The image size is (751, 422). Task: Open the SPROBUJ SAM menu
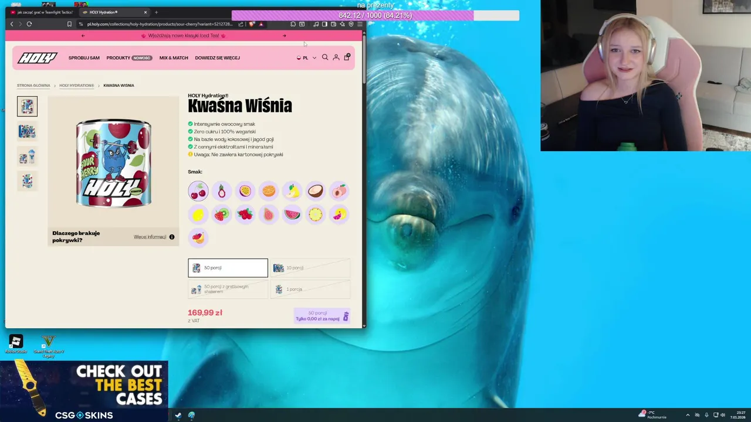[x=84, y=58]
